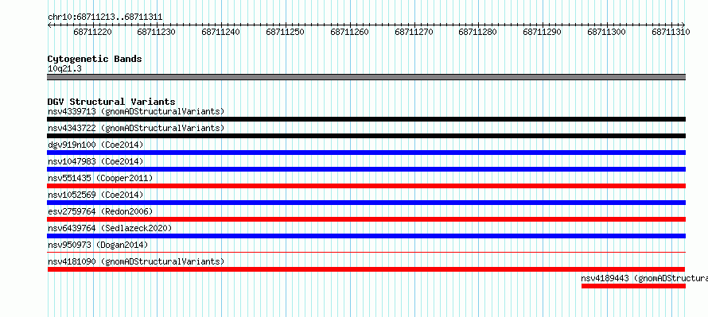The image size is (708, 317).
Task: Click ruler position 68711310
Action: [671, 32]
